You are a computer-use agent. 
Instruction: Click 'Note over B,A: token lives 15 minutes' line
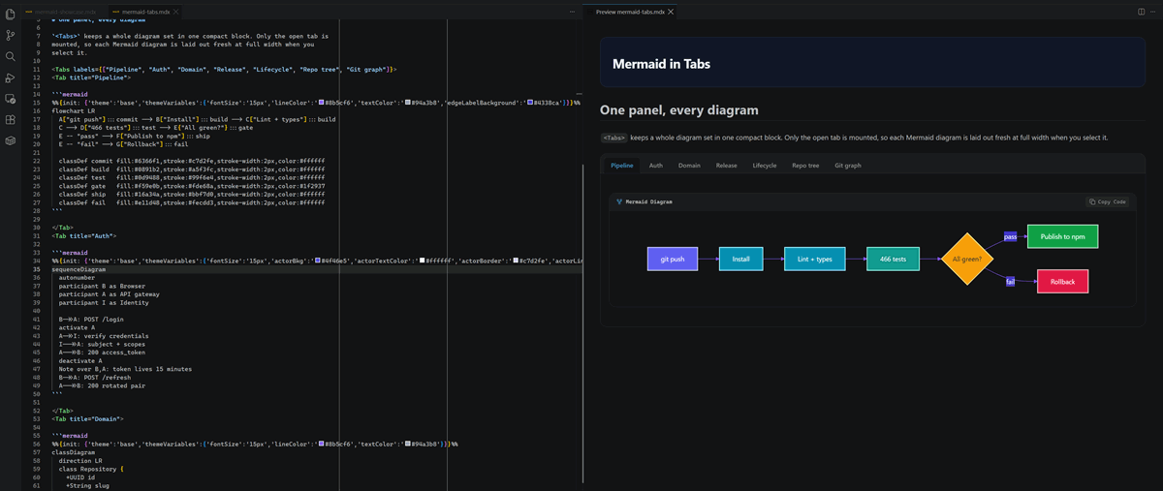coord(125,369)
